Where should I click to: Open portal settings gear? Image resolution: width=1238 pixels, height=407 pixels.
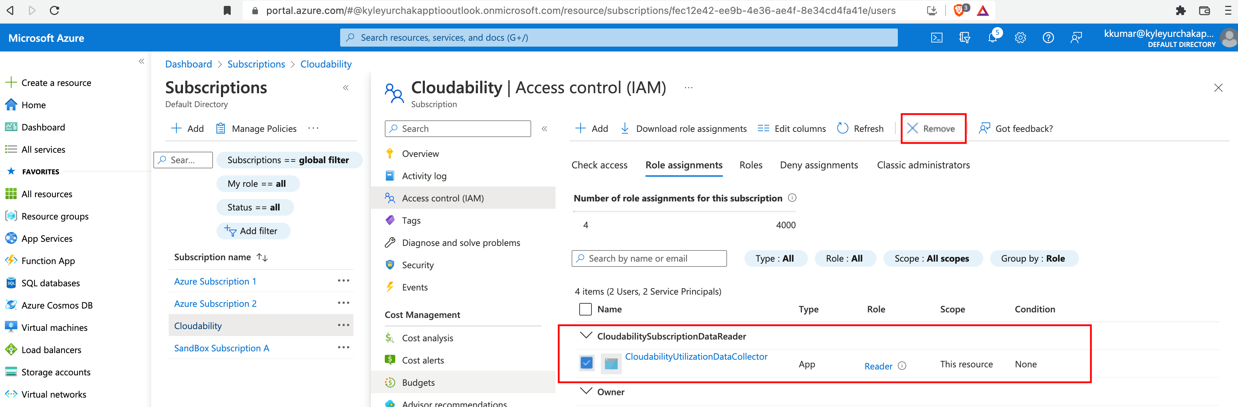(1020, 38)
